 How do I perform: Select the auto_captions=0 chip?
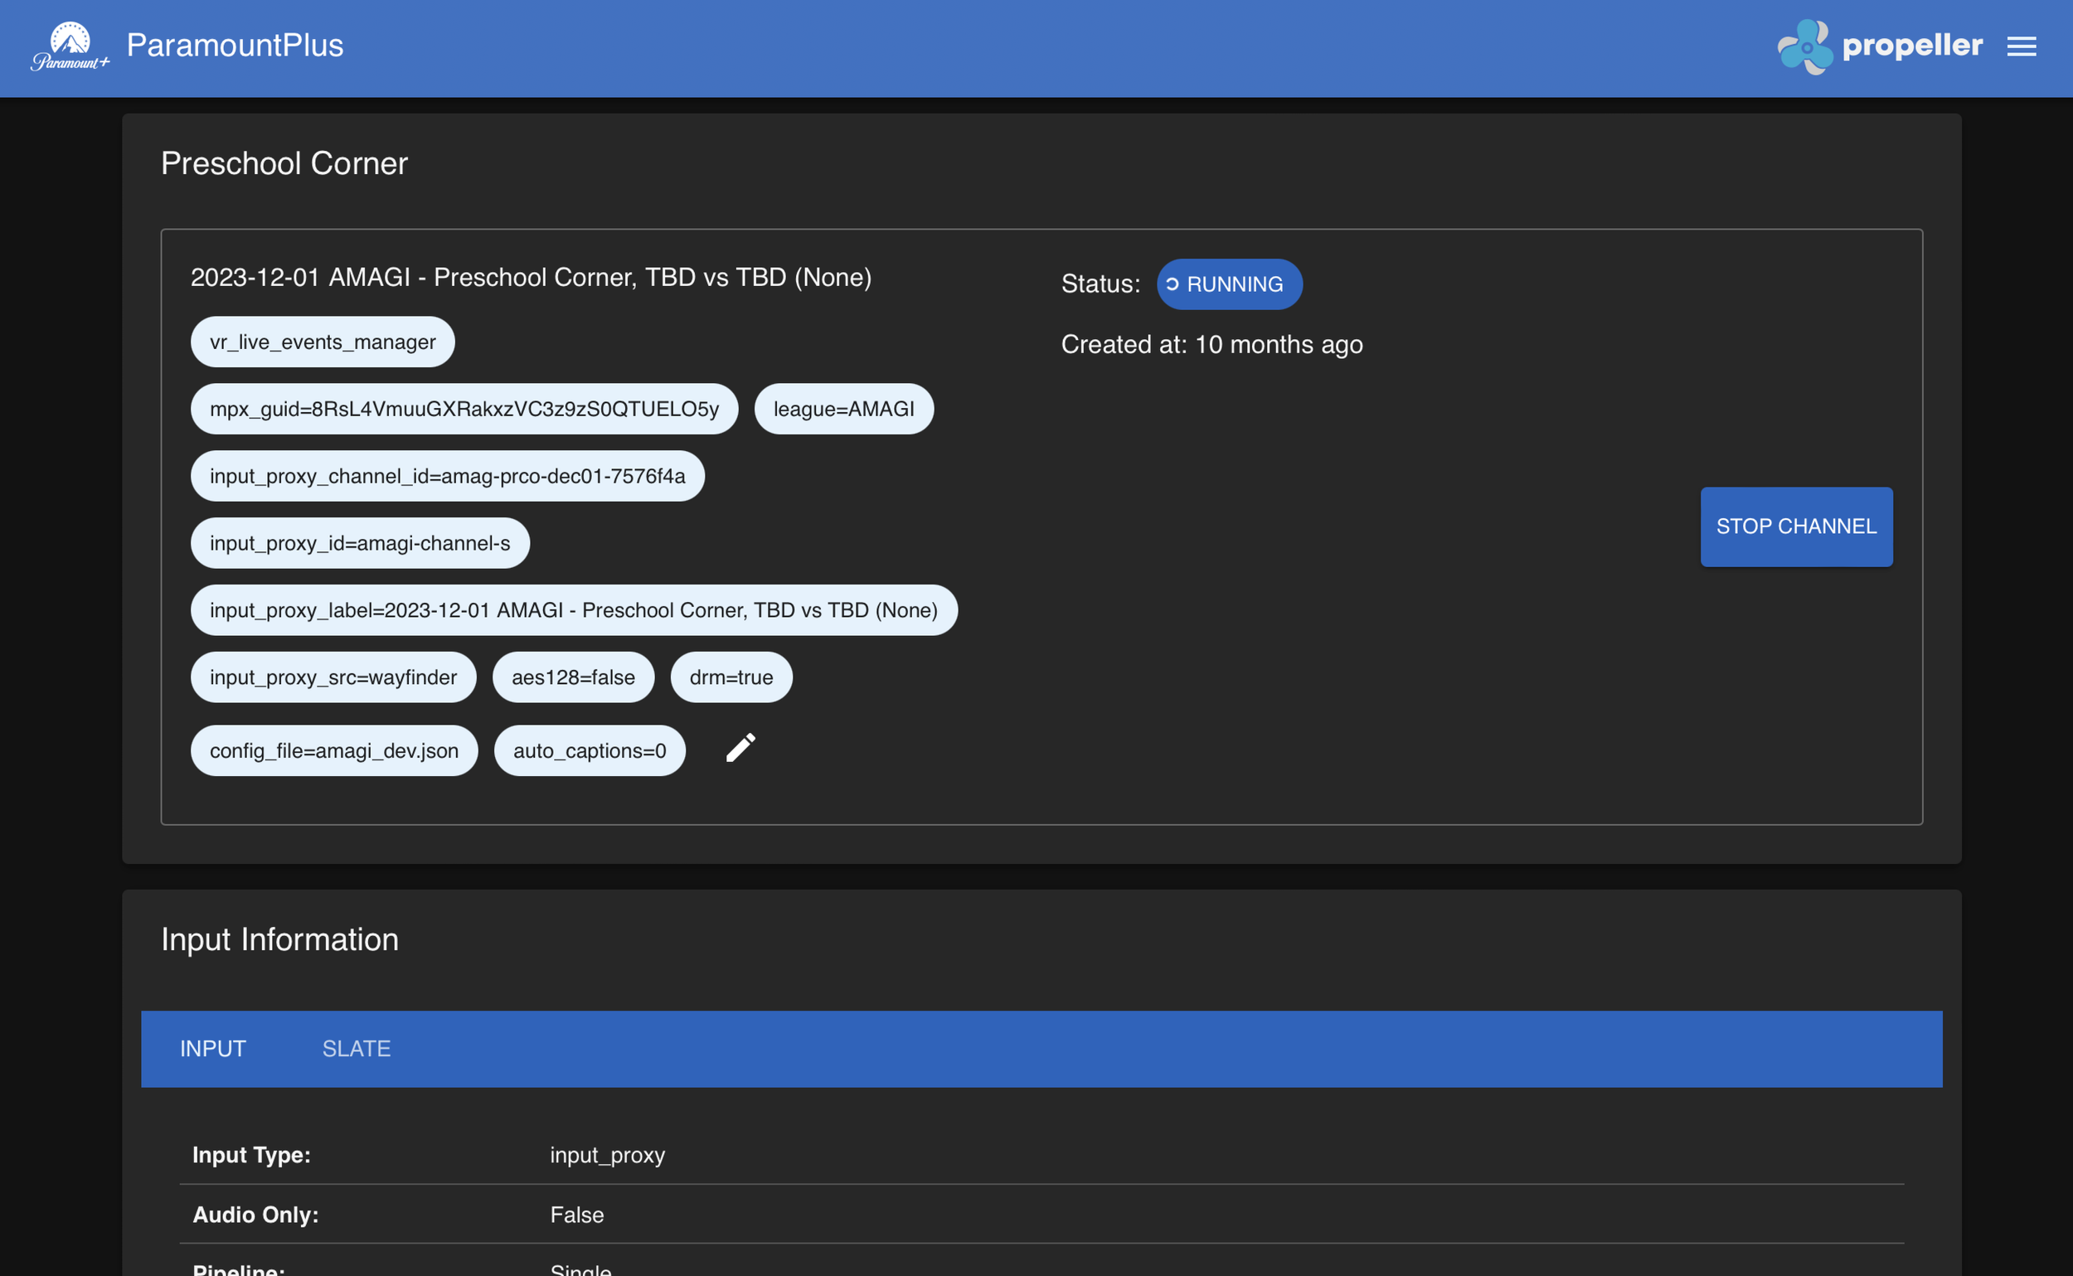[x=590, y=751]
